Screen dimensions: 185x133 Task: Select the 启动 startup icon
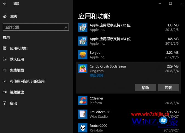4,103
